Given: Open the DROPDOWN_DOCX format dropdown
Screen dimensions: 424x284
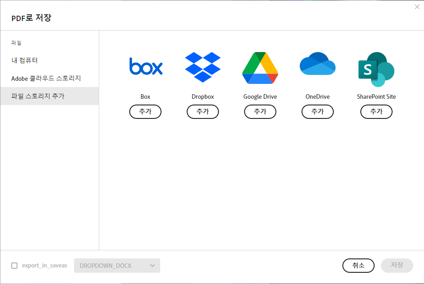Looking at the screenshot, I should coord(117,266).
